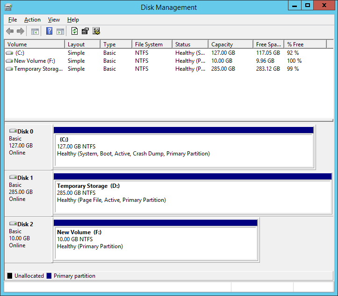This screenshot has width=338, height=296.
Task: Toggle the Show/Hide Console Tree icon
Action: (x=35, y=31)
